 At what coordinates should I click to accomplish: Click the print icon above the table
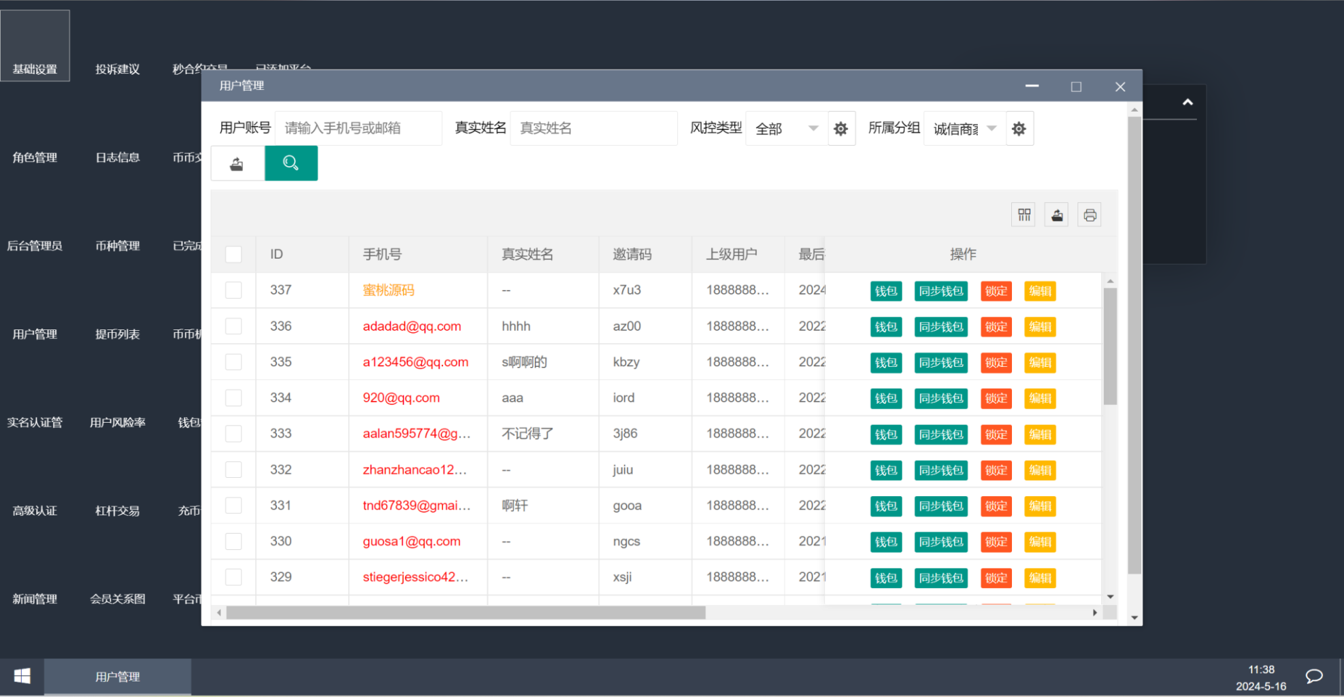pyautogui.click(x=1089, y=214)
